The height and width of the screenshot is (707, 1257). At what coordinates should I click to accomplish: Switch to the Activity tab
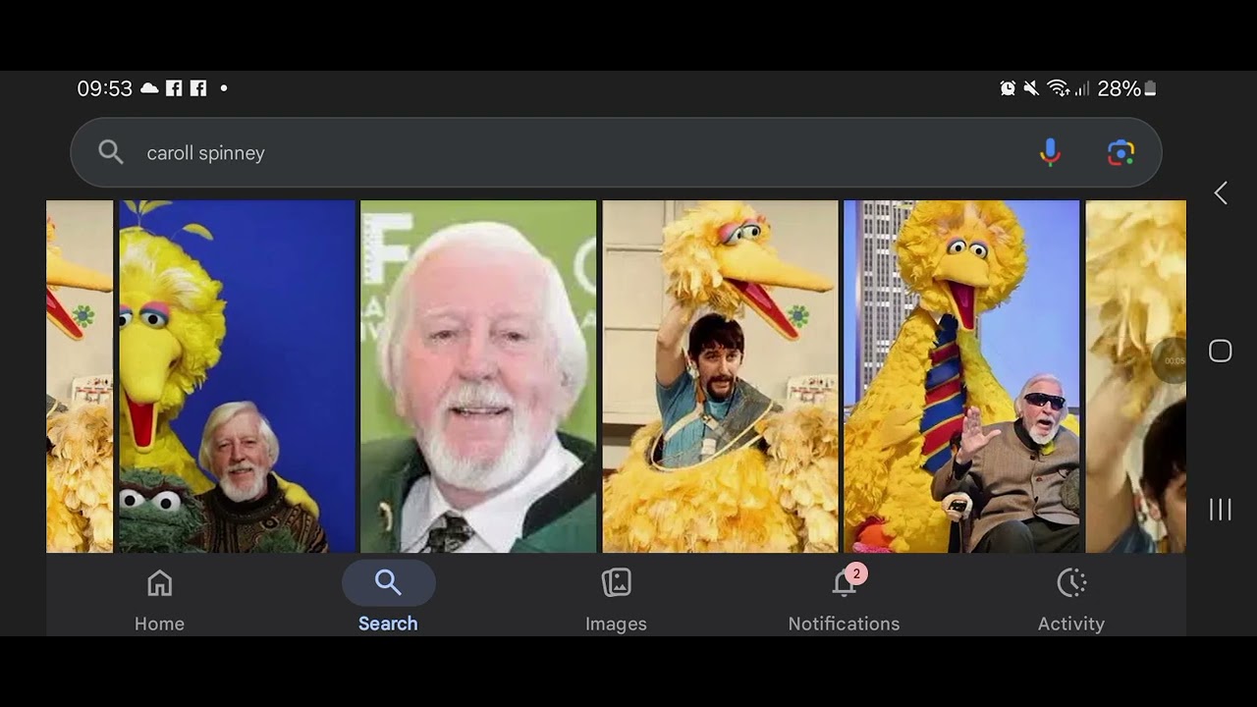click(x=1071, y=598)
